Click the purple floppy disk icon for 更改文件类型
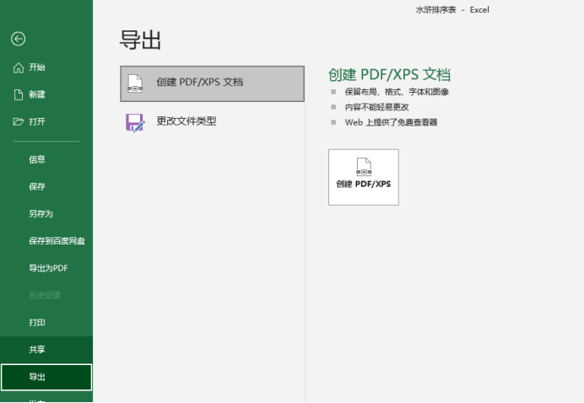 point(135,123)
